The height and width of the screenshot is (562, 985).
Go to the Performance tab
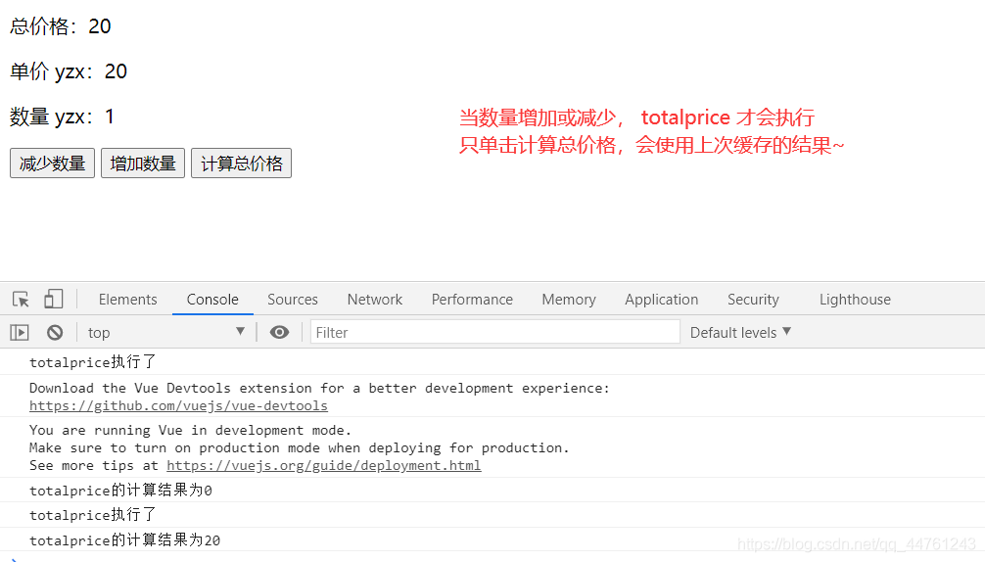tap(472, 300)
